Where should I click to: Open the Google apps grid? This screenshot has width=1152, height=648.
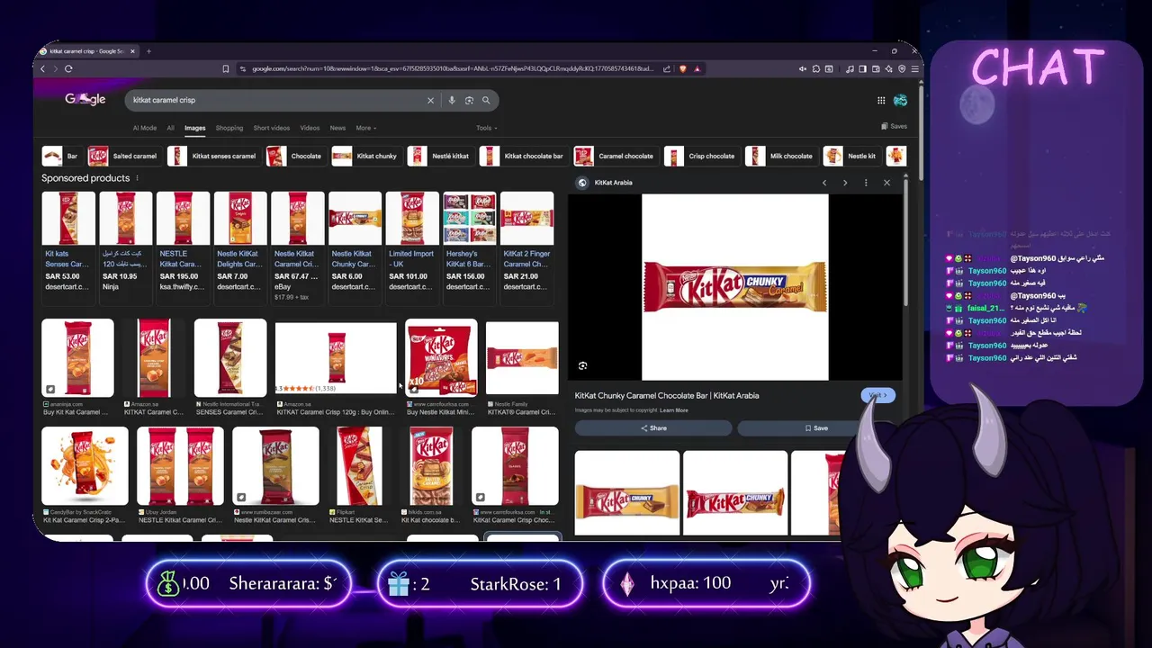(x=881, y=100)
